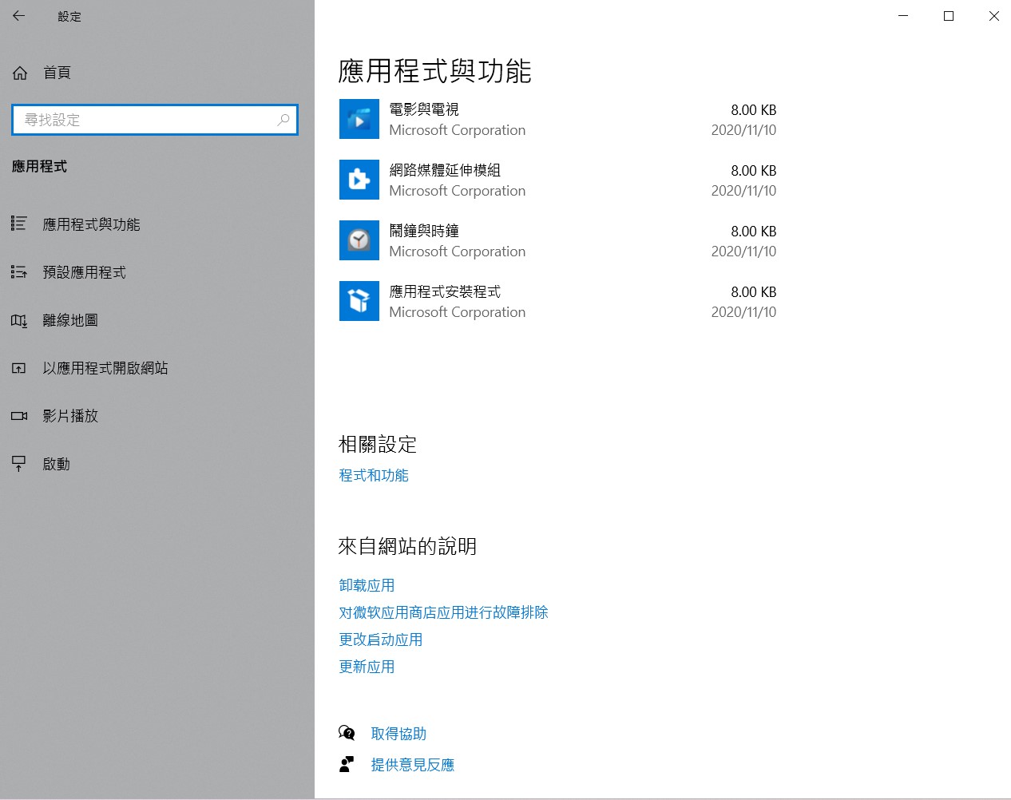Click the 預設應用程式 default apps icon

(18, 271)
